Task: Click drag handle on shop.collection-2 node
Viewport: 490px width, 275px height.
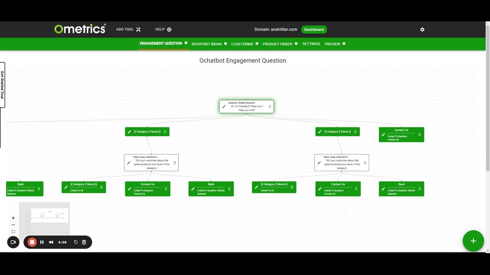Action: point(175,163)
